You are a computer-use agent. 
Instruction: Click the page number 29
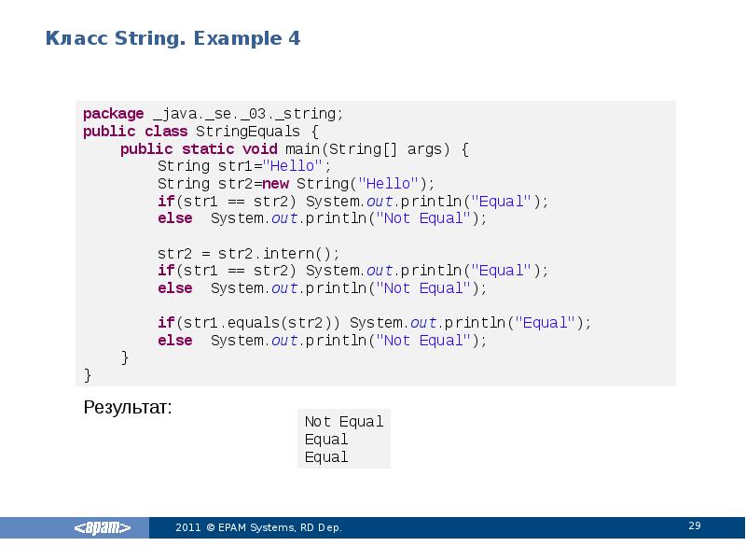coord(694,526)
